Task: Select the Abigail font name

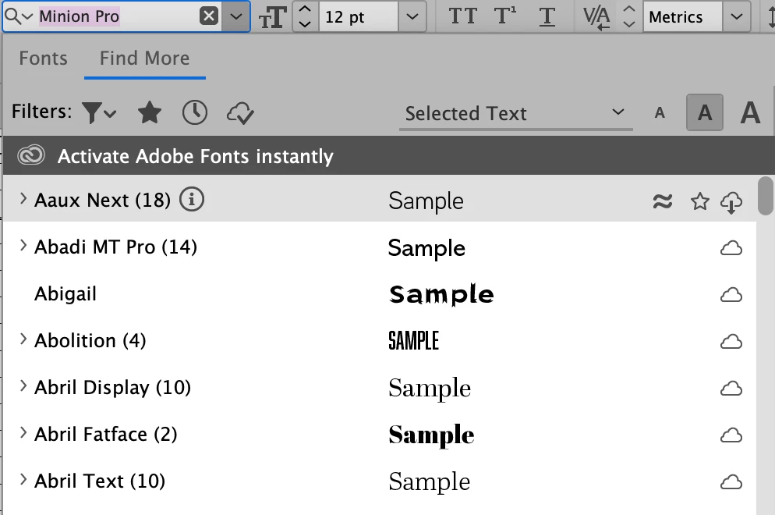Action: pyautogui.click(x=65, y=294)
